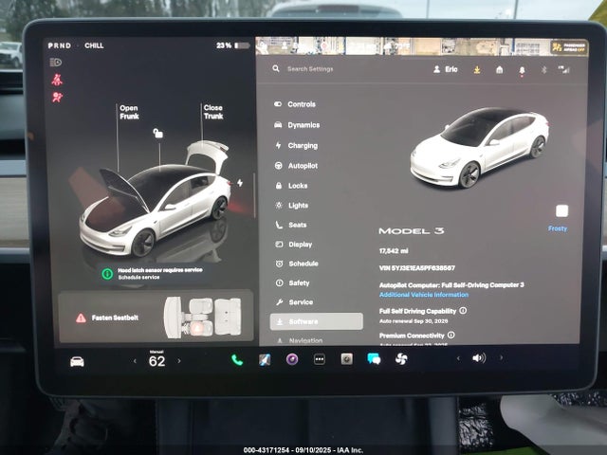Decrease cabin temperature with left arrow
The width and height of the screenshot is (607, 455).
[x=135, y=361]
